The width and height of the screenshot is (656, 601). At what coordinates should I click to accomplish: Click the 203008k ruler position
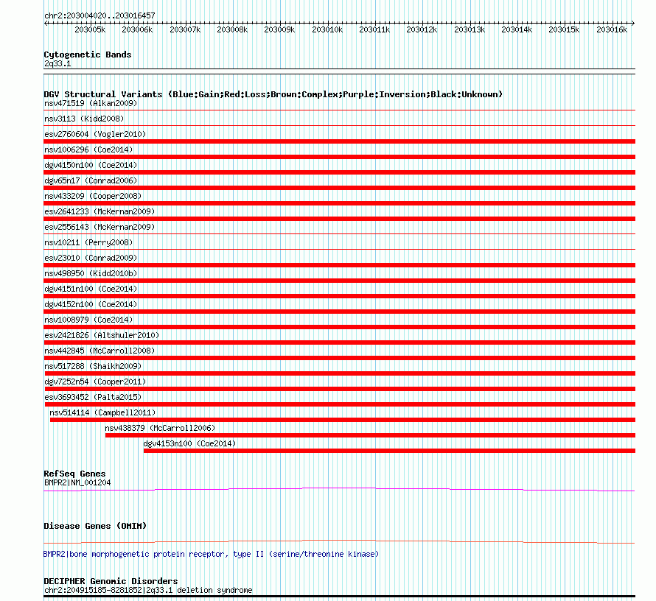[232, 29]
